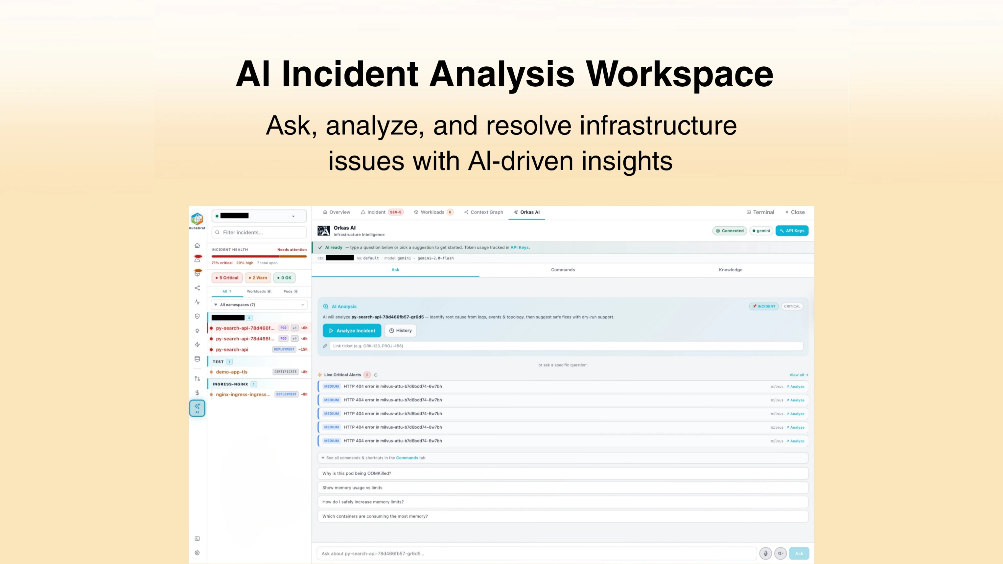Viewport: 1003px width, 564px height.
Task: Toggle the 5 Critical filter chip
Action: [x=227, y=278]
